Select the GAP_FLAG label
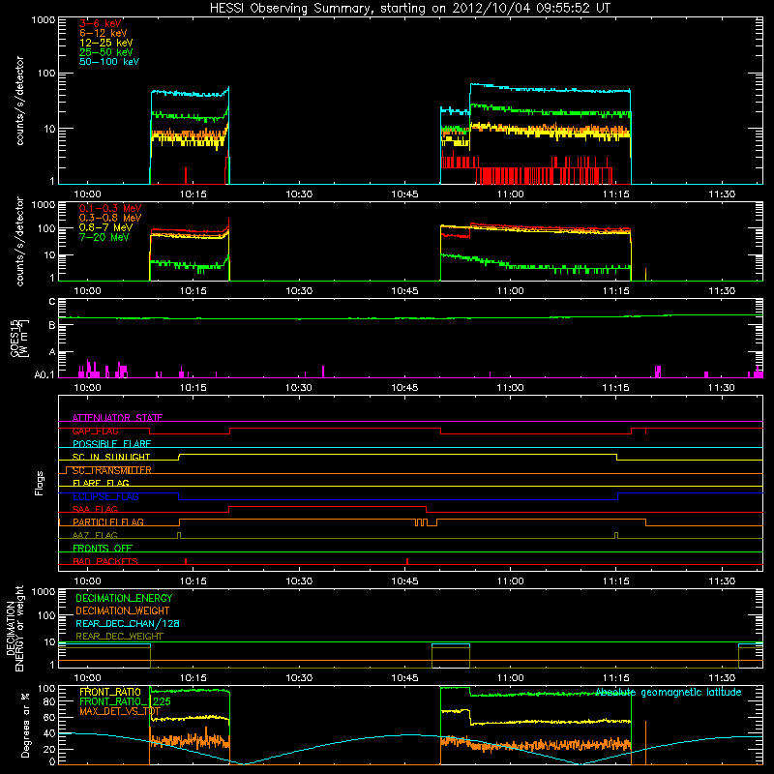The height and width of the screenshot is (774, 774). point(96,432)
